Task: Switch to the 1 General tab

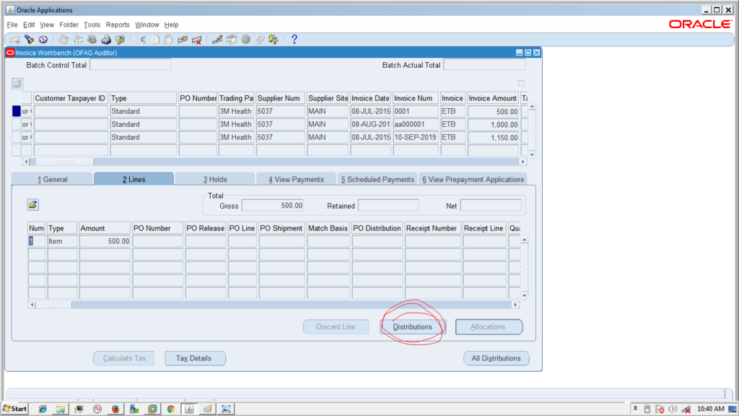Action: tap(52, 179)
